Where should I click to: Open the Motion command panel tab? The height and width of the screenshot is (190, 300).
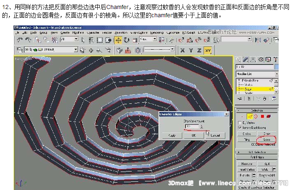coord(261,60)
